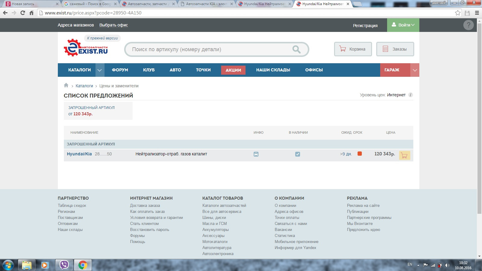Switch to the Автозапчасти KIA browser tab
The width and height of the screenshot is (482, 271).
point(206,4)
